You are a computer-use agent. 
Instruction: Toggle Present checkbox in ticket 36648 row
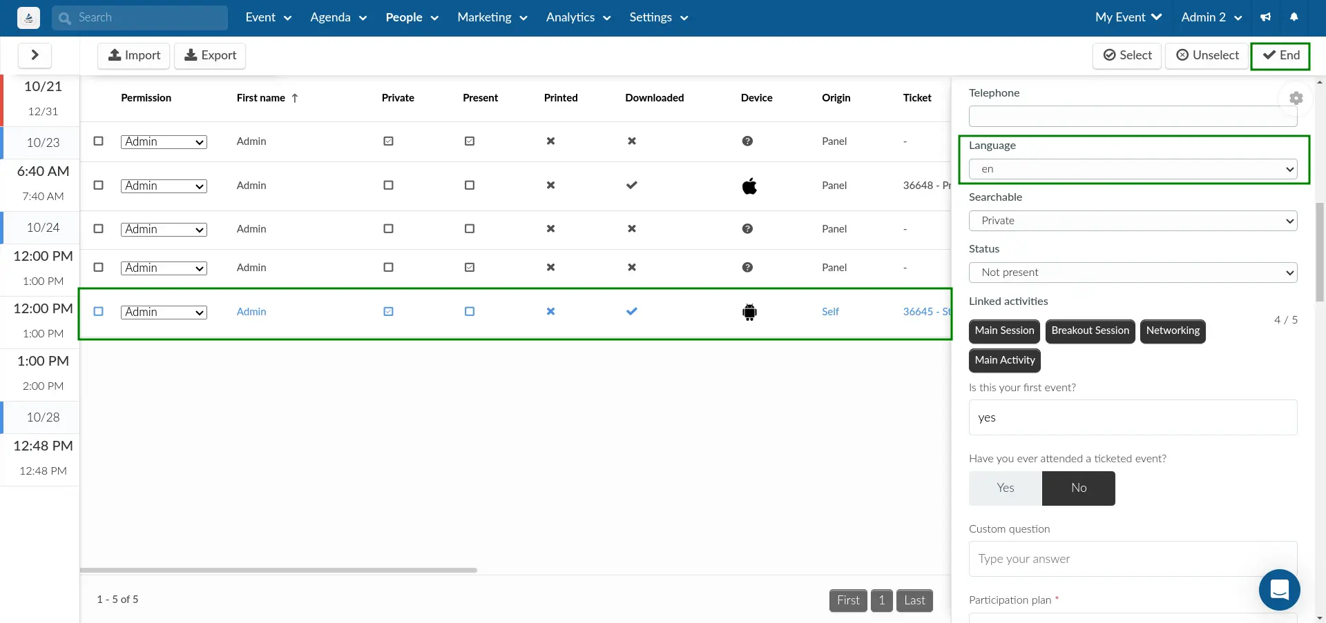point(470,185)
